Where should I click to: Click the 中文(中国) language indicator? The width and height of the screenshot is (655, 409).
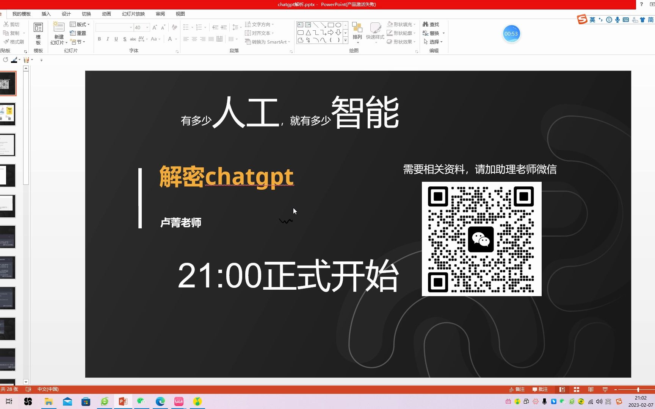[48, 389]
